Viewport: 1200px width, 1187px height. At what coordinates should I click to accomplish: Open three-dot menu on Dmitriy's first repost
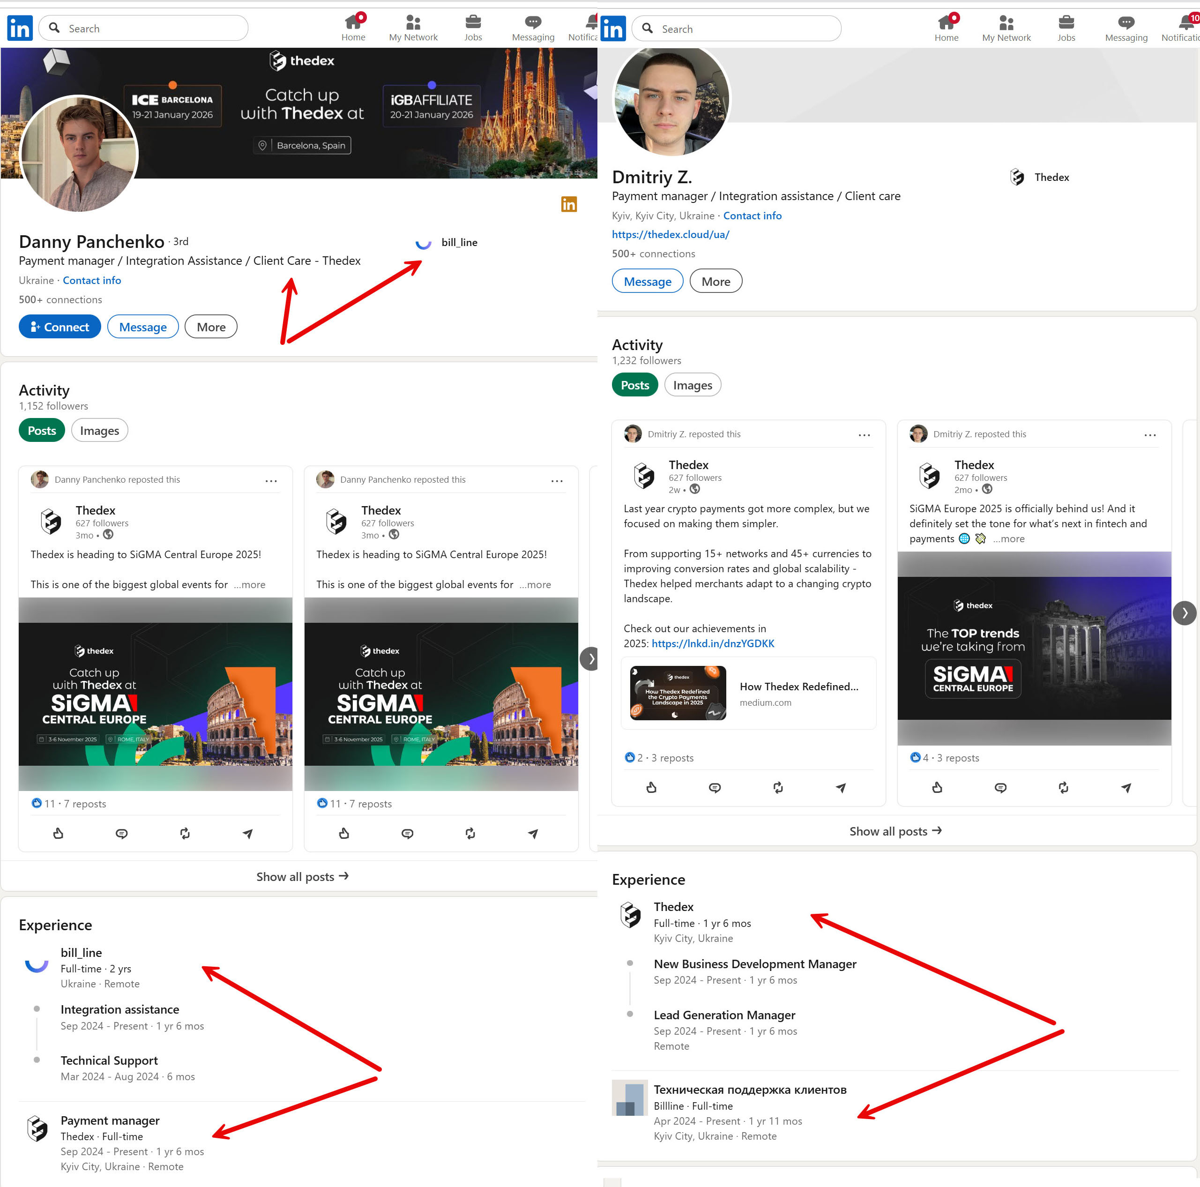(864, 435)
